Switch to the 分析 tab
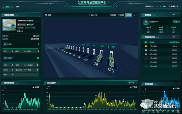 tap(17, 6)
